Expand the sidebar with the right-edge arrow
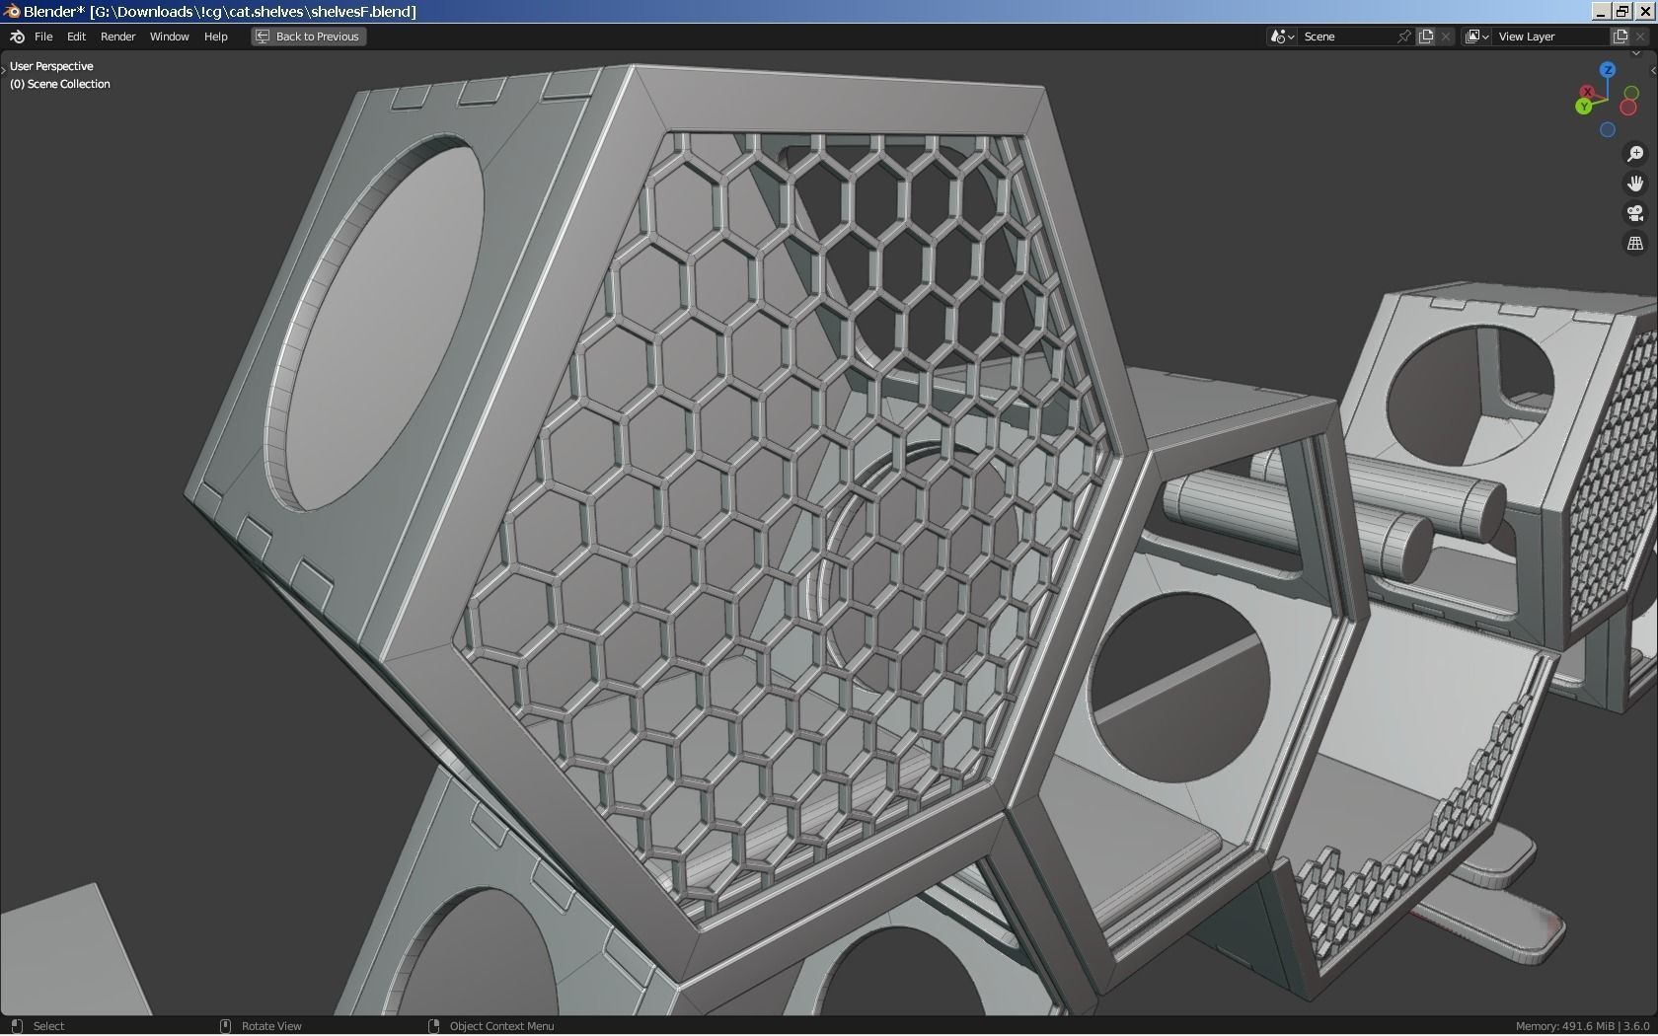Image resolution: width=1658 pixels, height=1036 pixels. coord(1653,69)
